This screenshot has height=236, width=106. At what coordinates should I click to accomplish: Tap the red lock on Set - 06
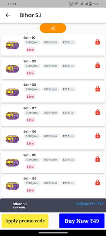(98, 136)
